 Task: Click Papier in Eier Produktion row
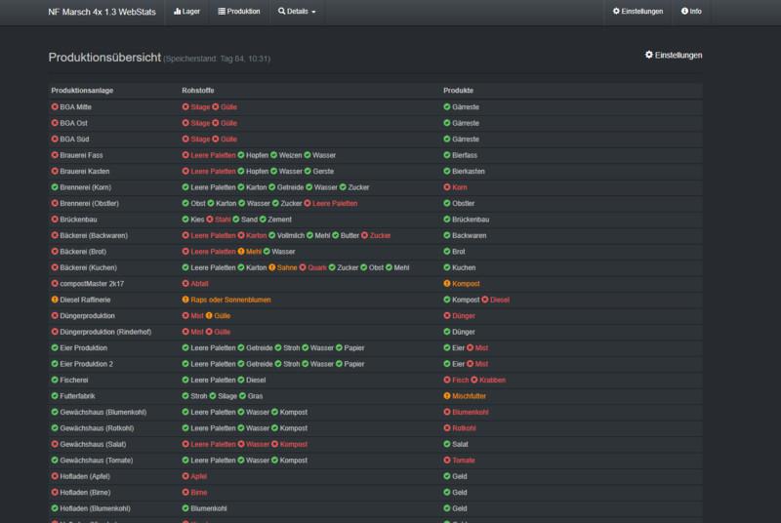pyautogui.click(x=354, y=347)
